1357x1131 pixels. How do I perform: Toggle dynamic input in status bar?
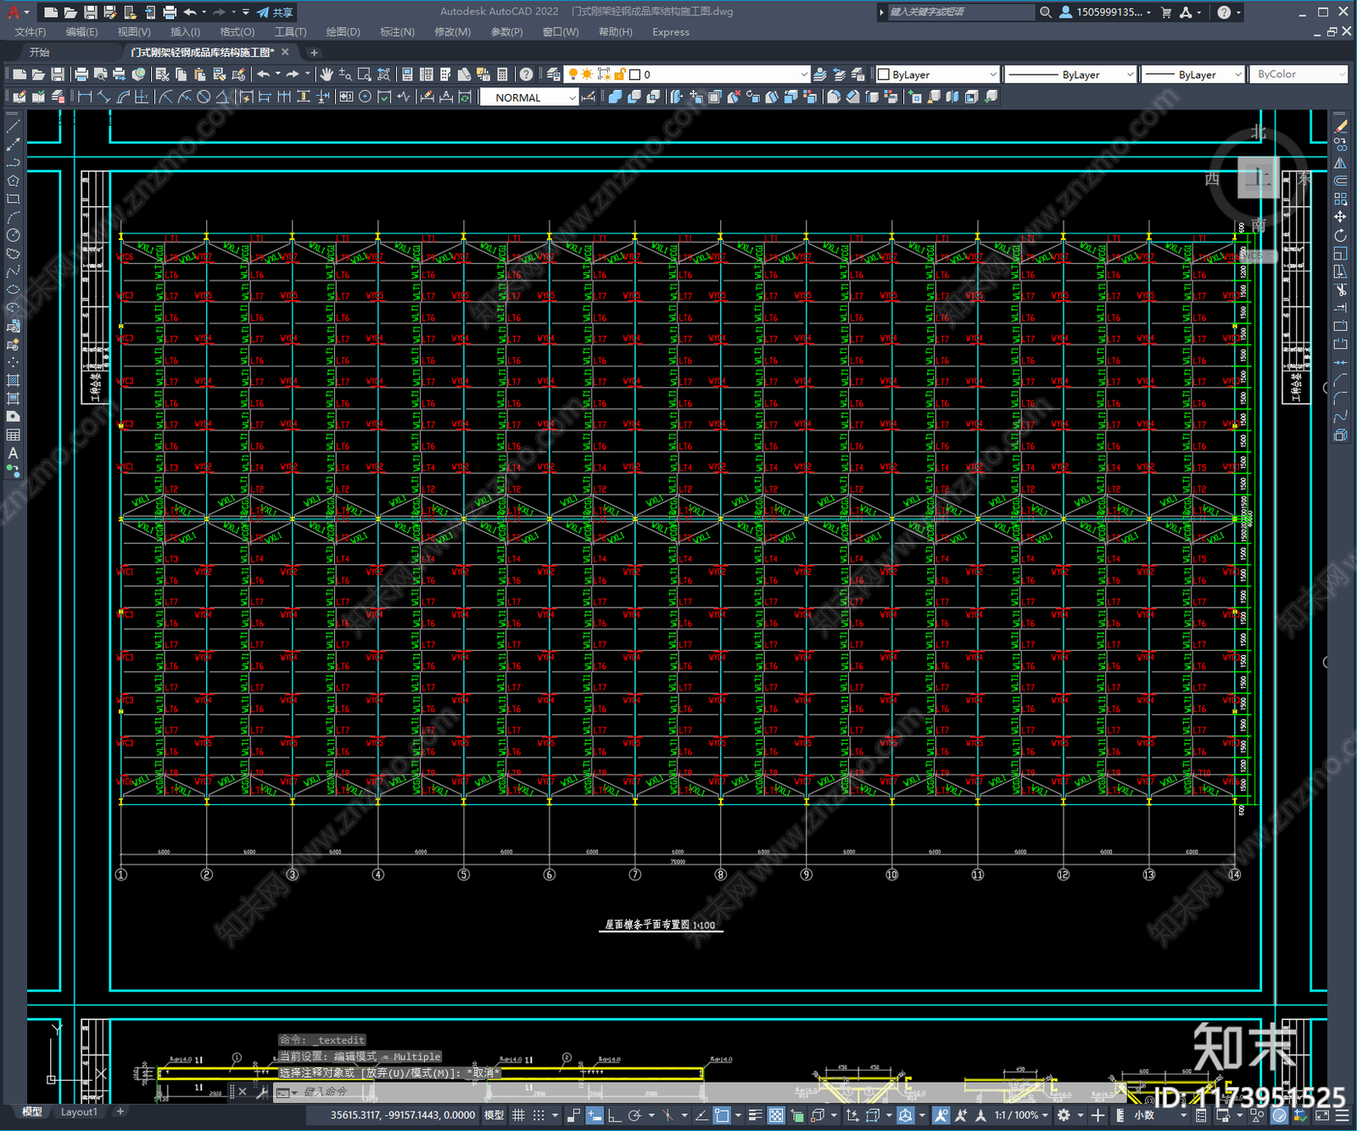point(595,1115)
